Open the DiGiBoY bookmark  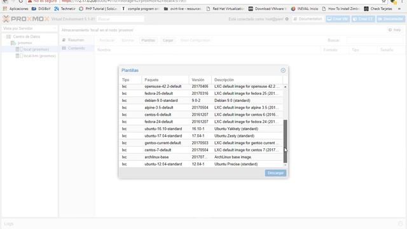click(x=41, y=9)
